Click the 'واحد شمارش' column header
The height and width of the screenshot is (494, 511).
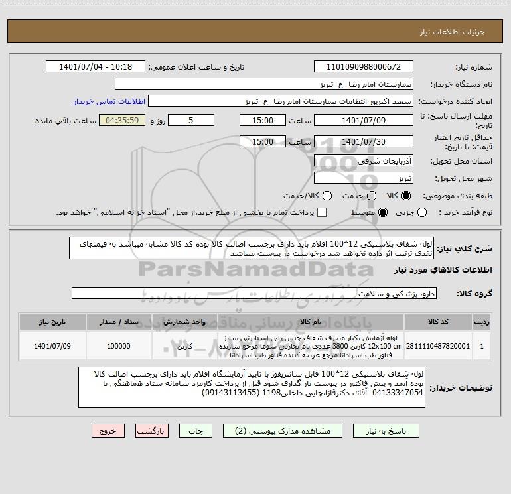184,322
